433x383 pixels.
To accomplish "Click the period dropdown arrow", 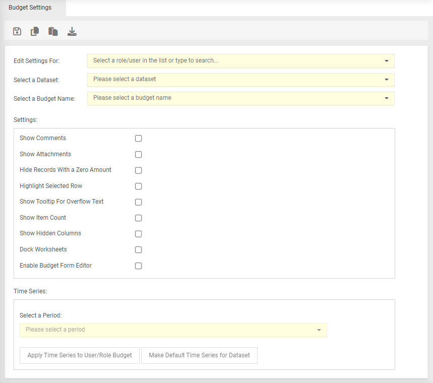I will coord(319,330).
